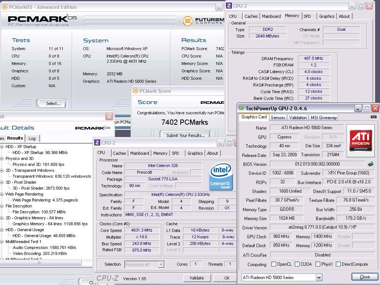The height and width of the screenshot is (285, 380).
Task: Enable the PhysX checkbox in GPU-Z
Action: [318, 264]
